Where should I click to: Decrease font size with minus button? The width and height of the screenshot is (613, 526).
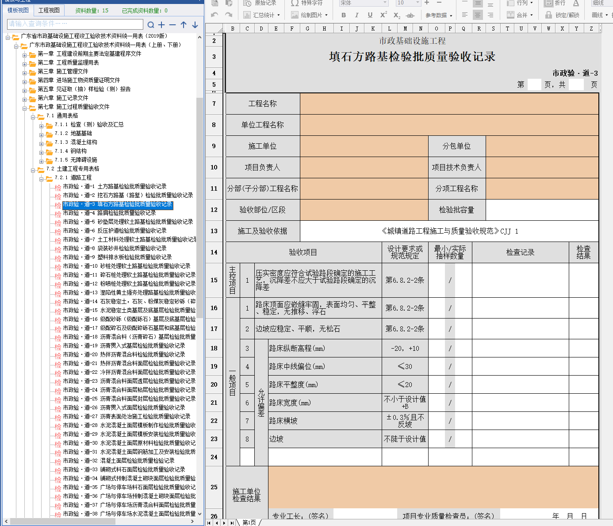click(439, 3)
